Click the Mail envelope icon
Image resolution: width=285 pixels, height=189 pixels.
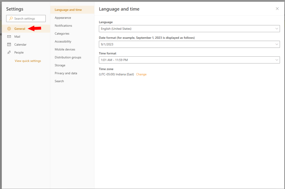tap(9, 36)
